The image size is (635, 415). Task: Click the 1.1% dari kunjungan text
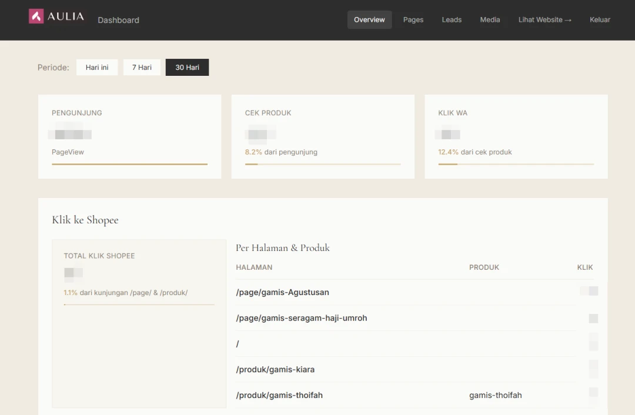pyautogui.click(x=126, y=293)
